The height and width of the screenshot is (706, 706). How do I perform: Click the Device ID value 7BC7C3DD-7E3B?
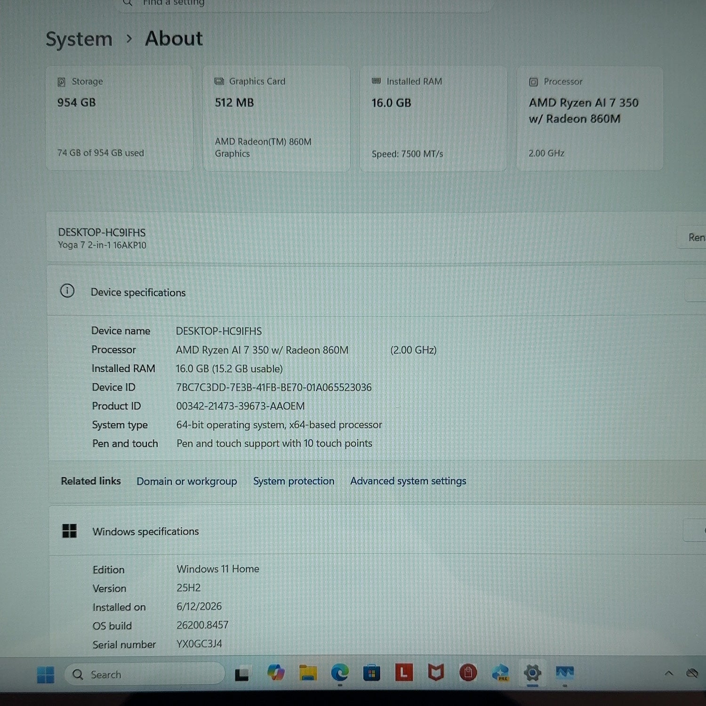pyautogui.click(x=274, y=387)
